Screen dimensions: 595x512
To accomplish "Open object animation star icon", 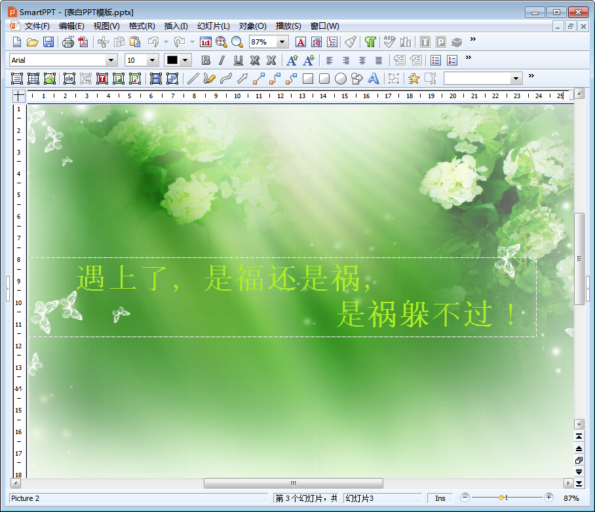I will (413, 79).
